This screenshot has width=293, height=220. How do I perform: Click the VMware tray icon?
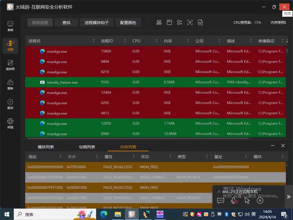219,214
